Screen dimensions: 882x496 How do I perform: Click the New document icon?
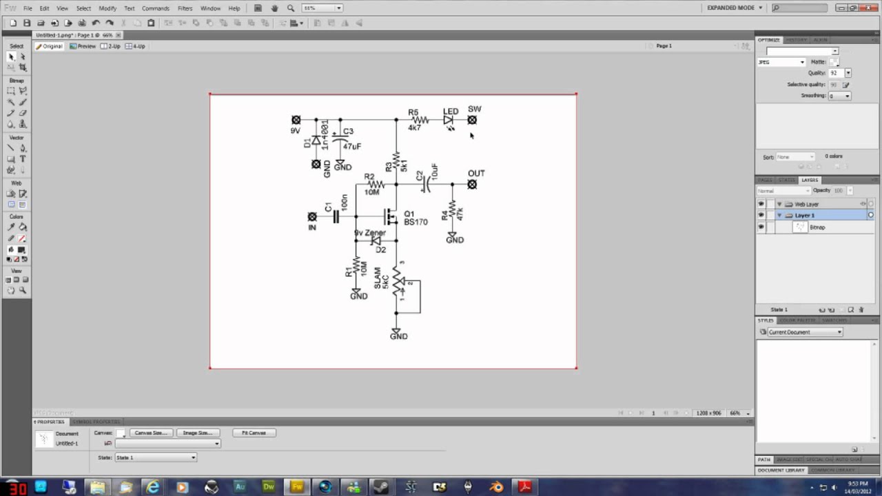[12, 23]
